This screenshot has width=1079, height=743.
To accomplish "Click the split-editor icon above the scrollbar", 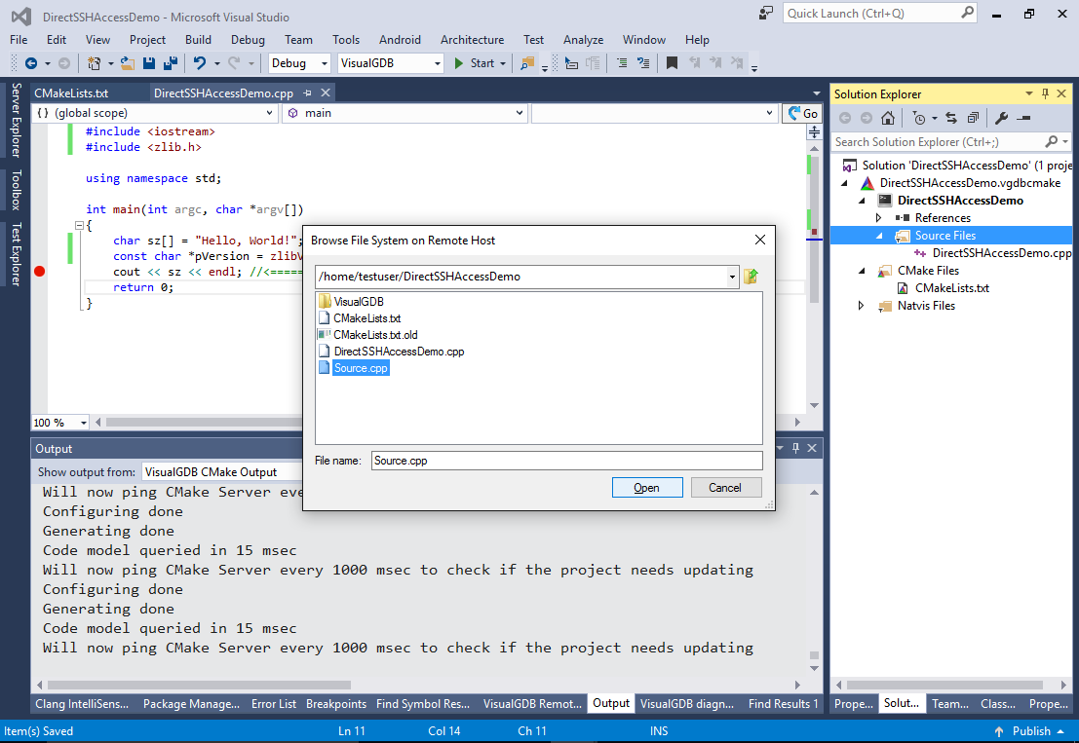I will coord(814,132).
